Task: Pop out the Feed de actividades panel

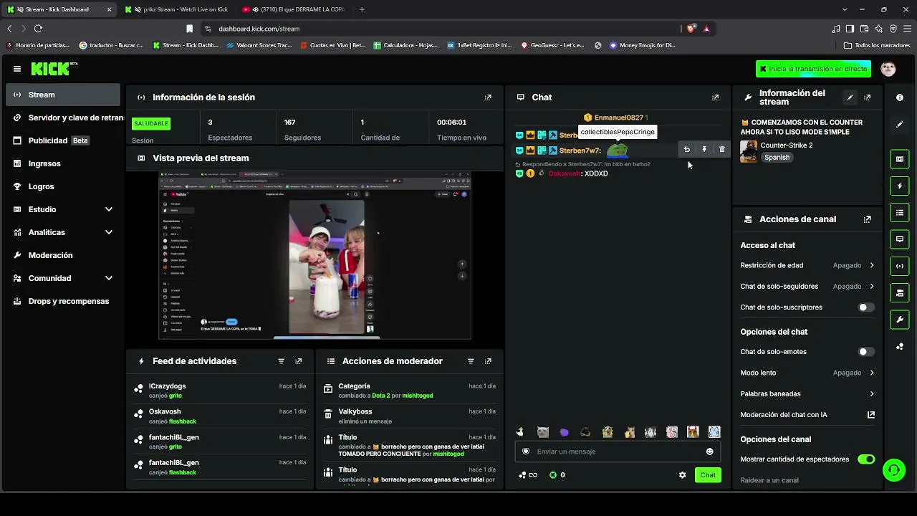Action: (x=299, y=361)
